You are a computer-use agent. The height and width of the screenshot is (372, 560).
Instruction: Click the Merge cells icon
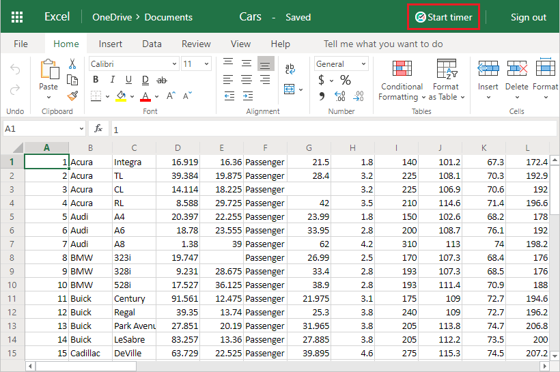point(290,89)
